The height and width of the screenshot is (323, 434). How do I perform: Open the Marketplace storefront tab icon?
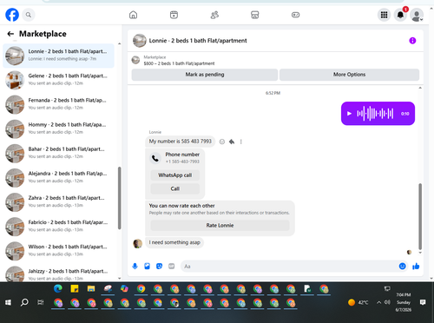coord(255,15)
